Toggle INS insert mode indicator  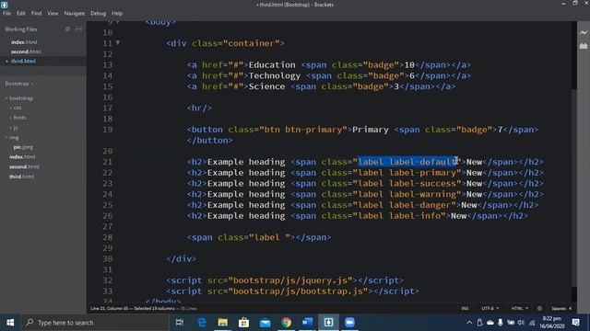point(465,308)
